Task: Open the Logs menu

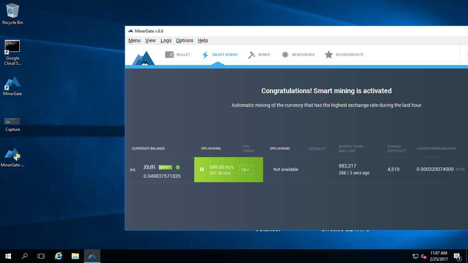Action: [x=166, y=40]
